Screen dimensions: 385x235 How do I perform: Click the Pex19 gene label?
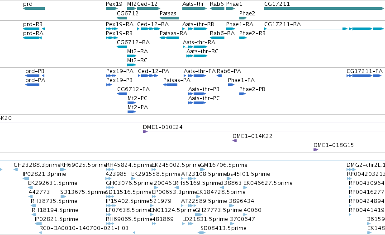tap(114, 4)
